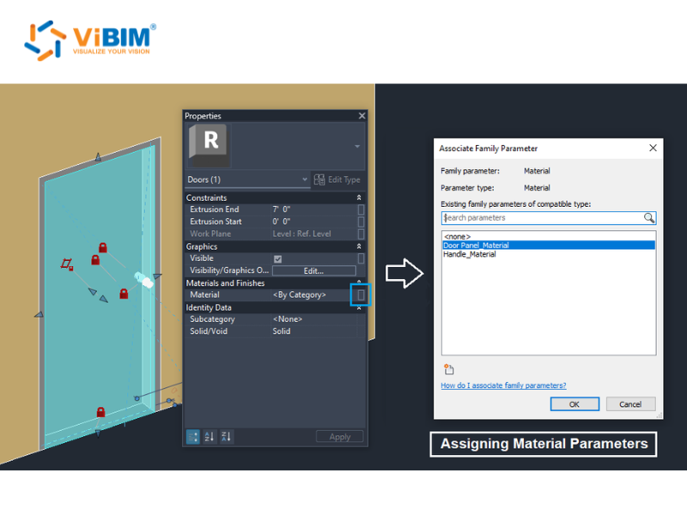Click the Z-A descending sort icon
Viewport: 687px width, 515px height.
click(x=226, y=437)
